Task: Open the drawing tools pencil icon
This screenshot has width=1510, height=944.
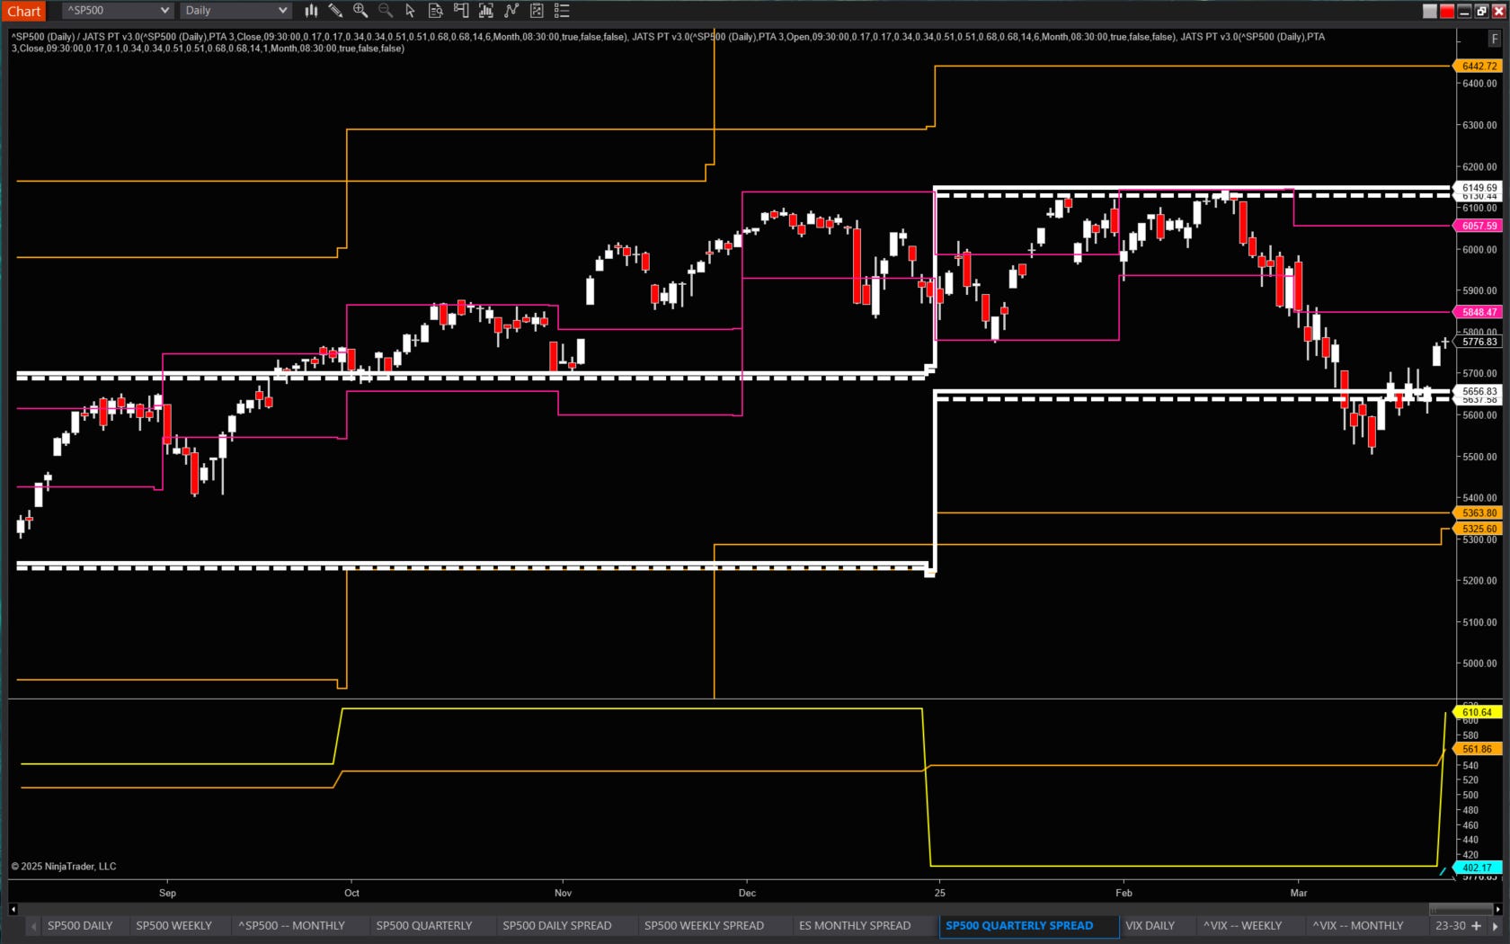Action: (335, 10)
